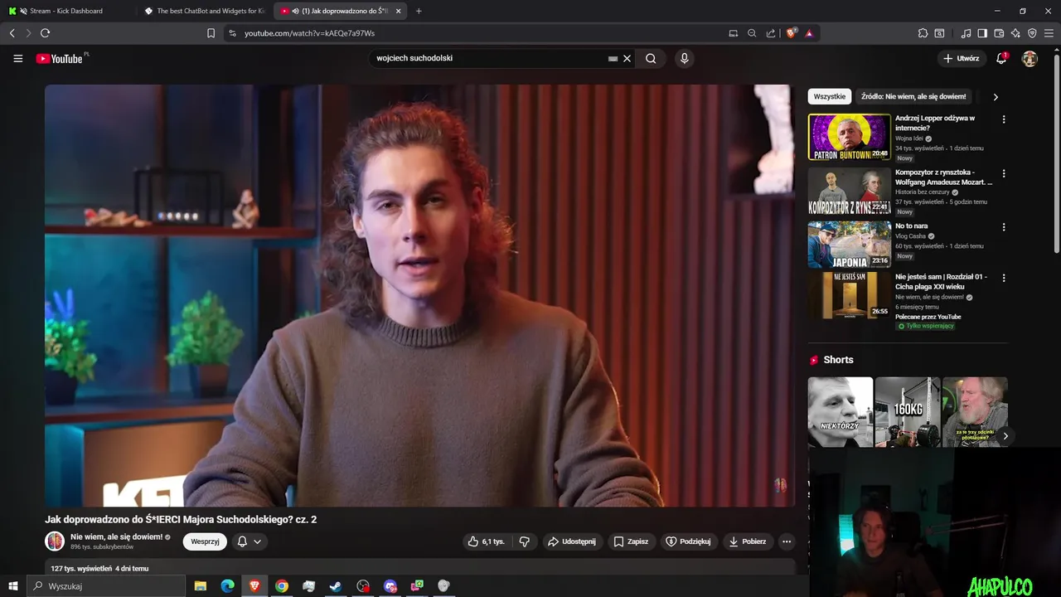Download the video with Pobierz

click(747, 541)
